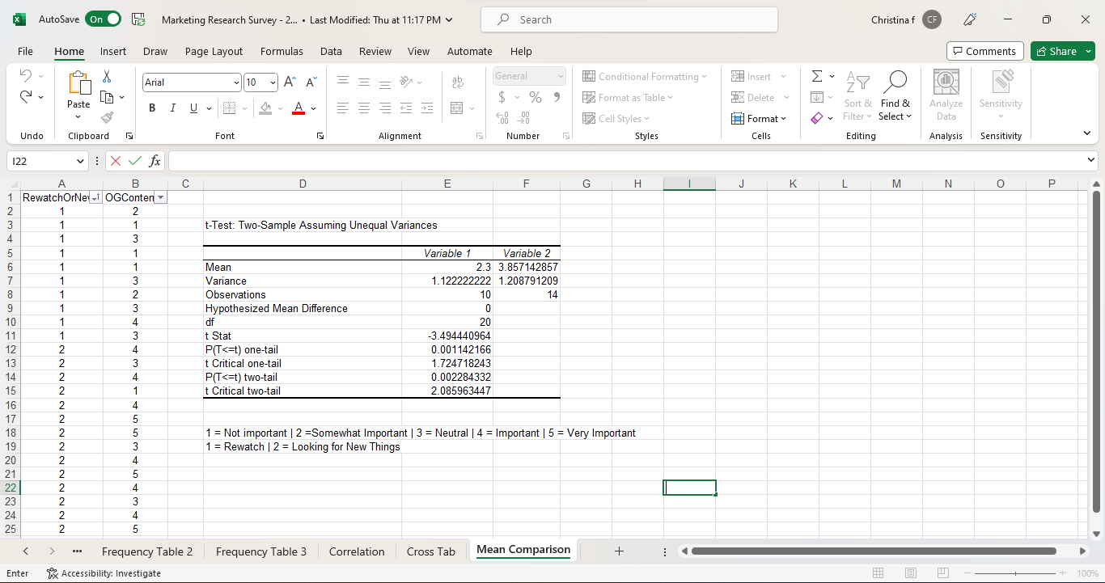Turn off the AutoSave toggle

click(x=103, y=19)
